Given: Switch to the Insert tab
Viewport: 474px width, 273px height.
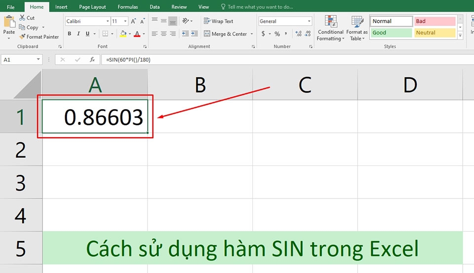Looking at the screenshot, I should pyautogui.click(x=61, y=6).
